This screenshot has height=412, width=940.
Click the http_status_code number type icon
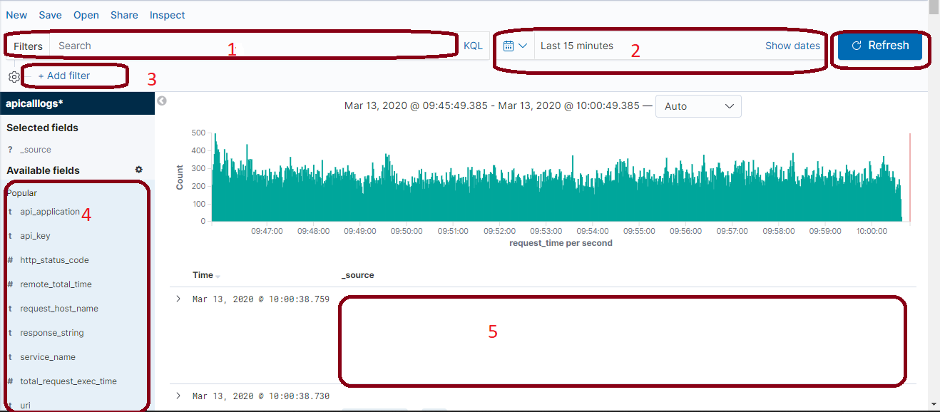(x=10, y=260)
